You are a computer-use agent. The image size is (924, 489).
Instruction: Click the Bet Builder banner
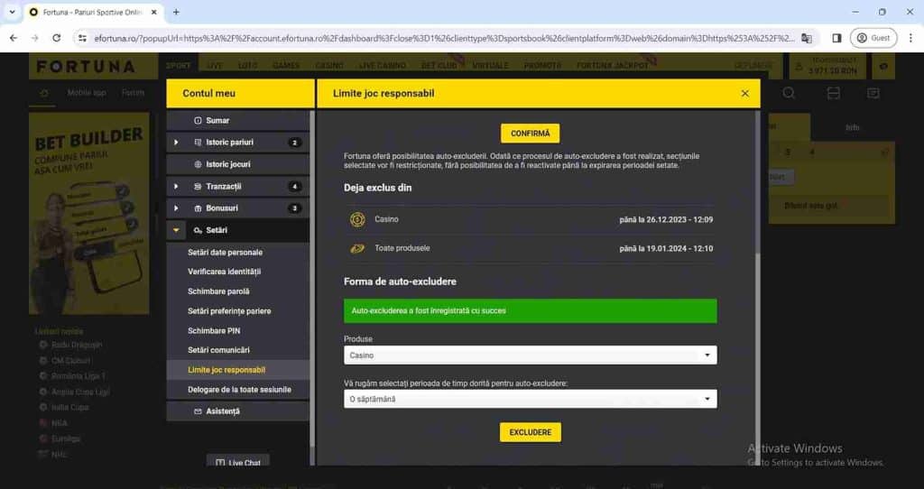[89, 213]
